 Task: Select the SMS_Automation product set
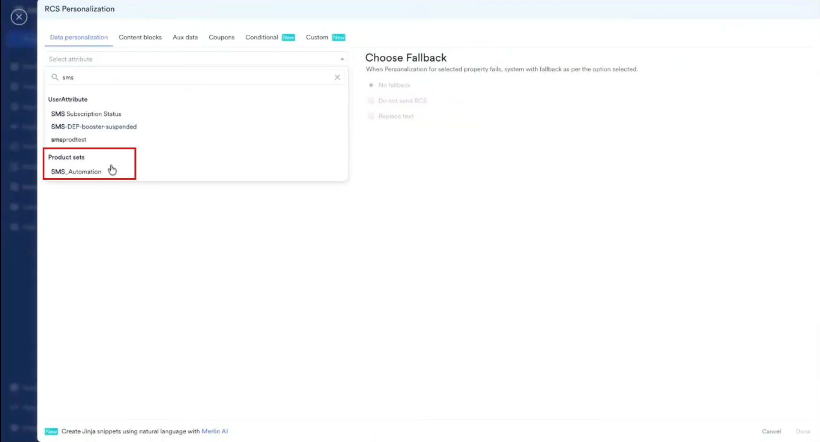[x=76, y=171]
